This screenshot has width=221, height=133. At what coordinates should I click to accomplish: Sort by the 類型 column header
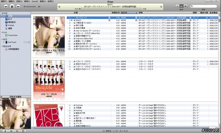tap(196, 13)
